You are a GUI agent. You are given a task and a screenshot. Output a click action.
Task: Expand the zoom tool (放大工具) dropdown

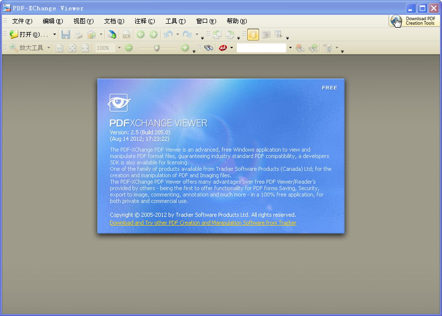(48, 48)
